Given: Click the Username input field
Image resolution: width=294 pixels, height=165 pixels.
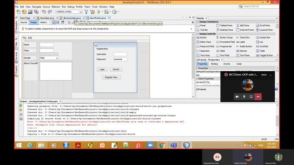Looking at the screenshot, I should pyautogui.click(x=120, y=54).
